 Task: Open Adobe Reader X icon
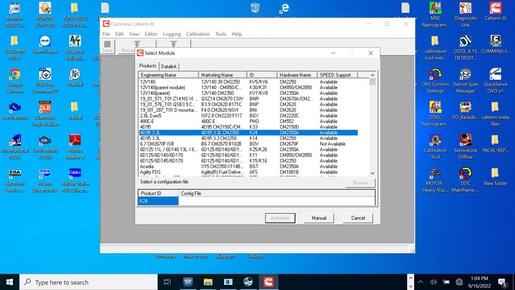point(75,147)
